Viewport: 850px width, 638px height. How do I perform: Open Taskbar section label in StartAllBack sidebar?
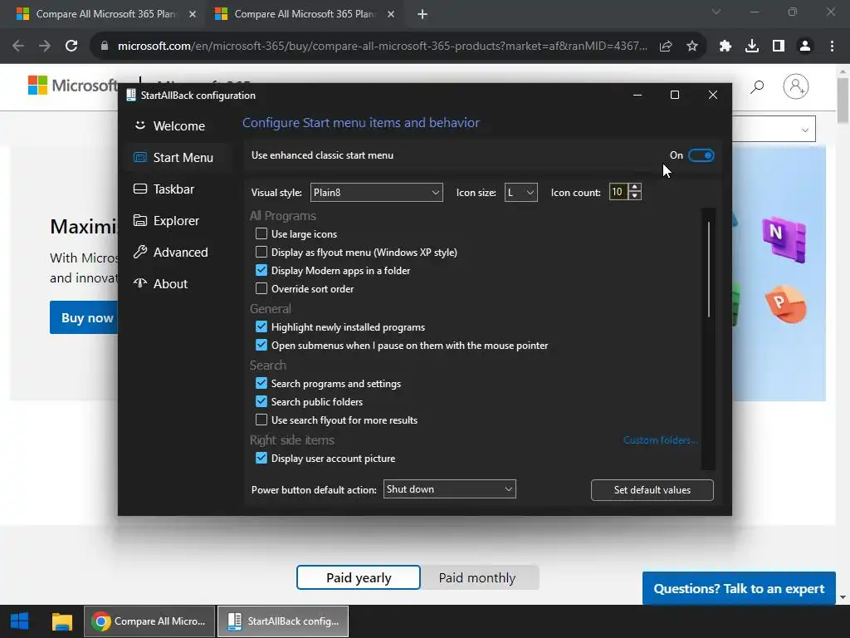173,189
